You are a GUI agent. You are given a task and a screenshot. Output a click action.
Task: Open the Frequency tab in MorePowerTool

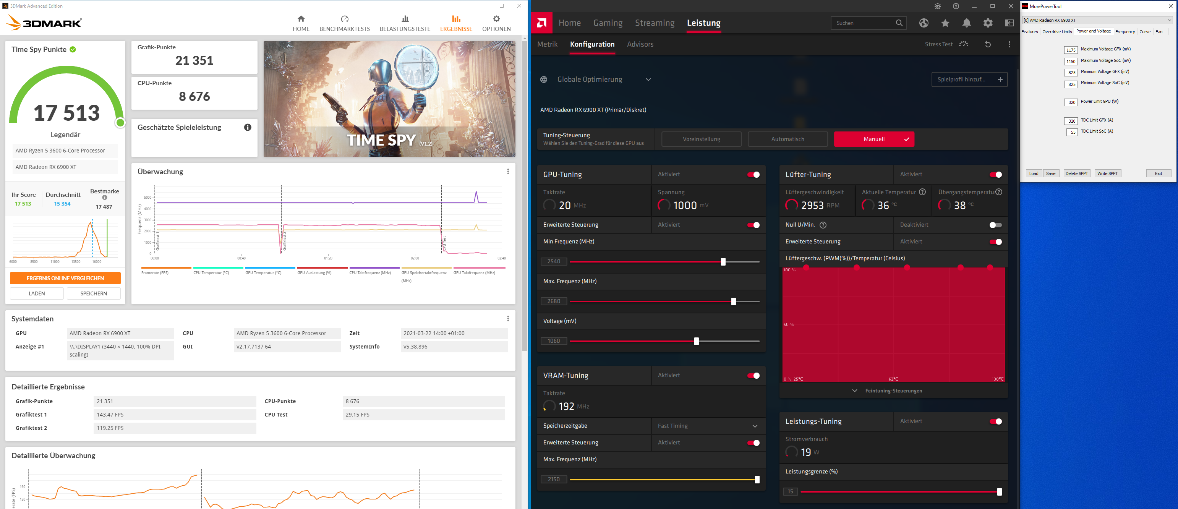click(1125, 32)
